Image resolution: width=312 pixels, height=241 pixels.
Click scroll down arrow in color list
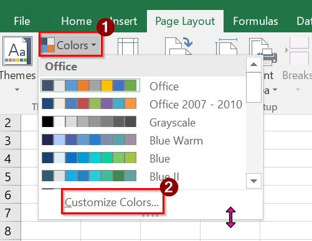[x=253, y=181]
